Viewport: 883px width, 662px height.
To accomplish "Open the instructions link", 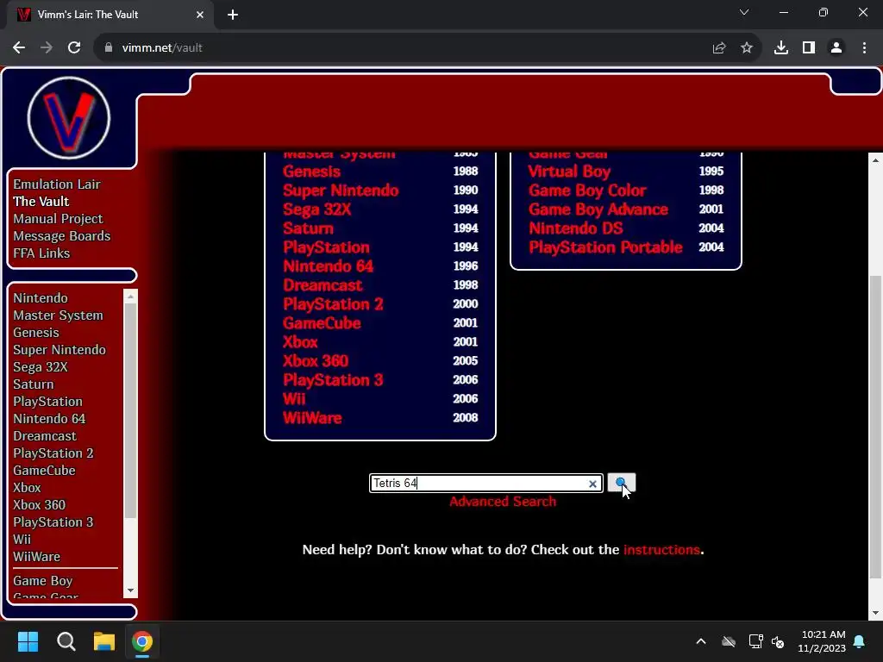I will click(x=661, y=549).
